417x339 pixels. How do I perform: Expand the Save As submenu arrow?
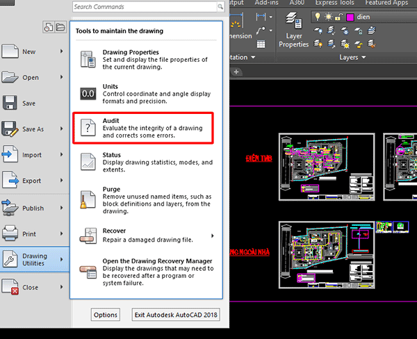61,129
